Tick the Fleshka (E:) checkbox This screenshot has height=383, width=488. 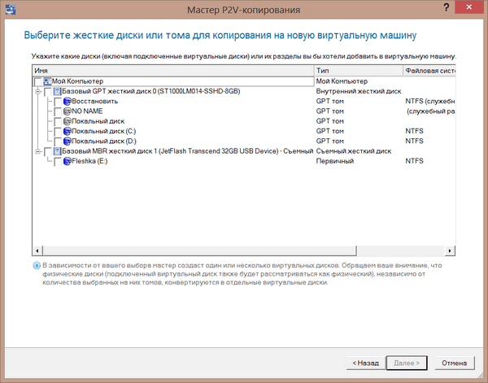tap(58, 162)
